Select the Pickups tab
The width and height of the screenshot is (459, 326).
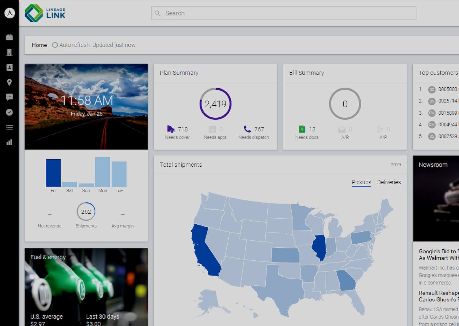coord(361,182)
